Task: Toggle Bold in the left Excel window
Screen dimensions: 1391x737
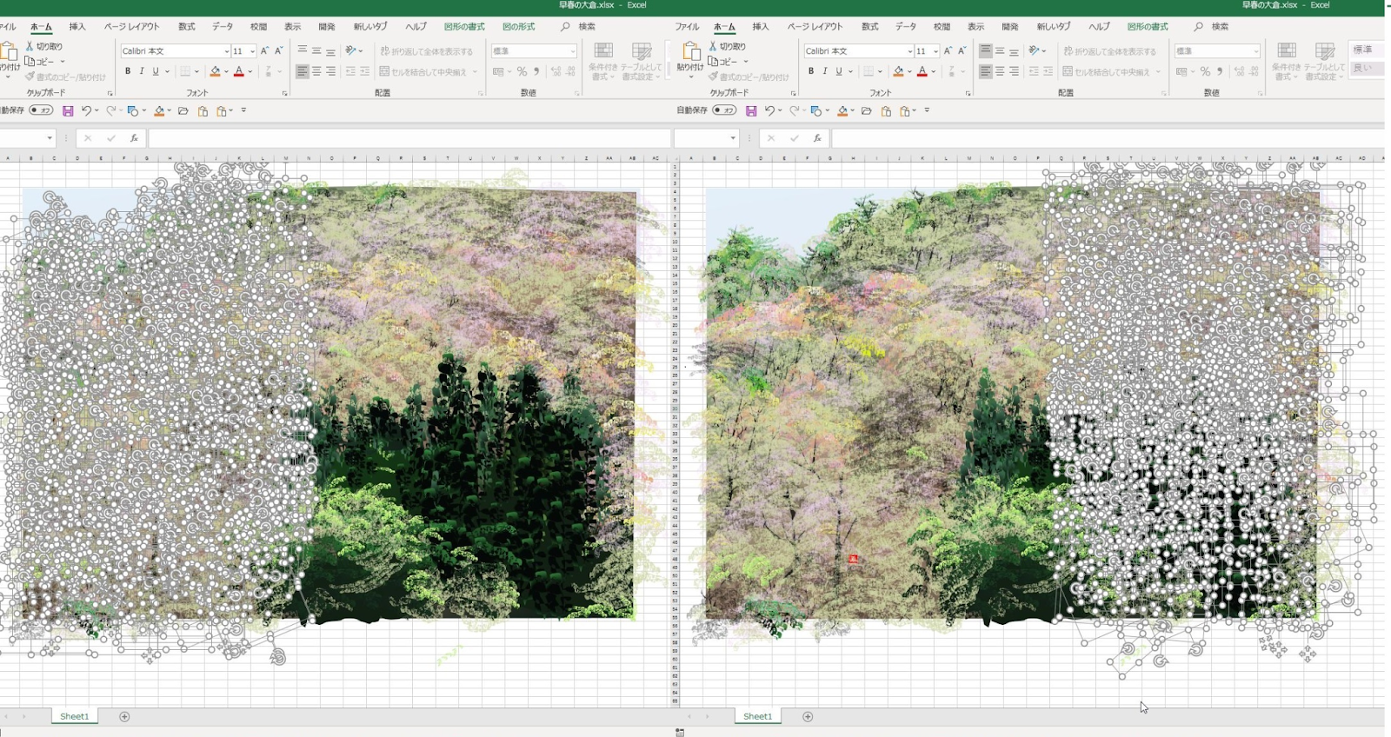Action: (x=128, y=71)
